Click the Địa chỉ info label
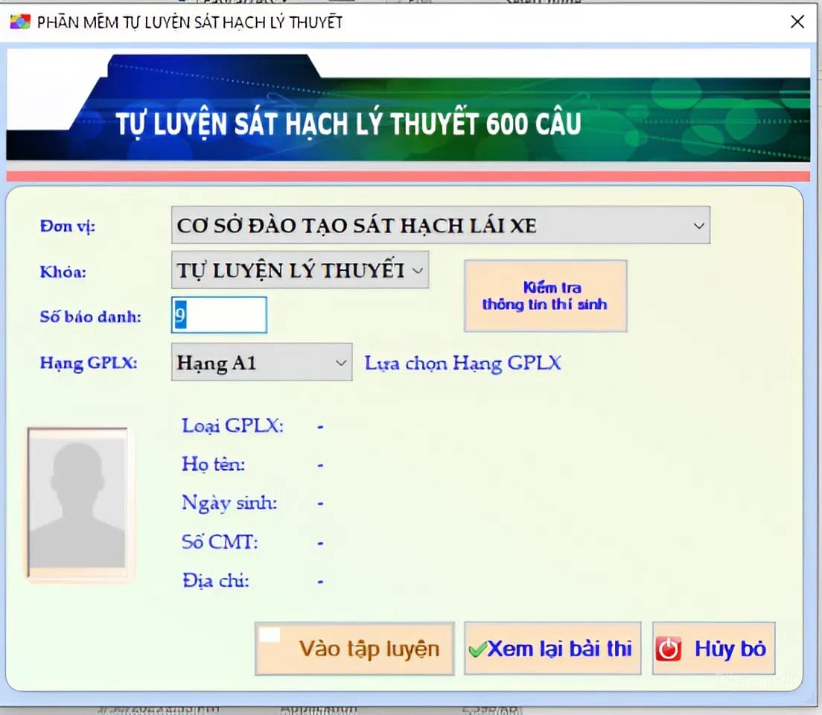Screen dimensions: 822x715 coord(216,580)
